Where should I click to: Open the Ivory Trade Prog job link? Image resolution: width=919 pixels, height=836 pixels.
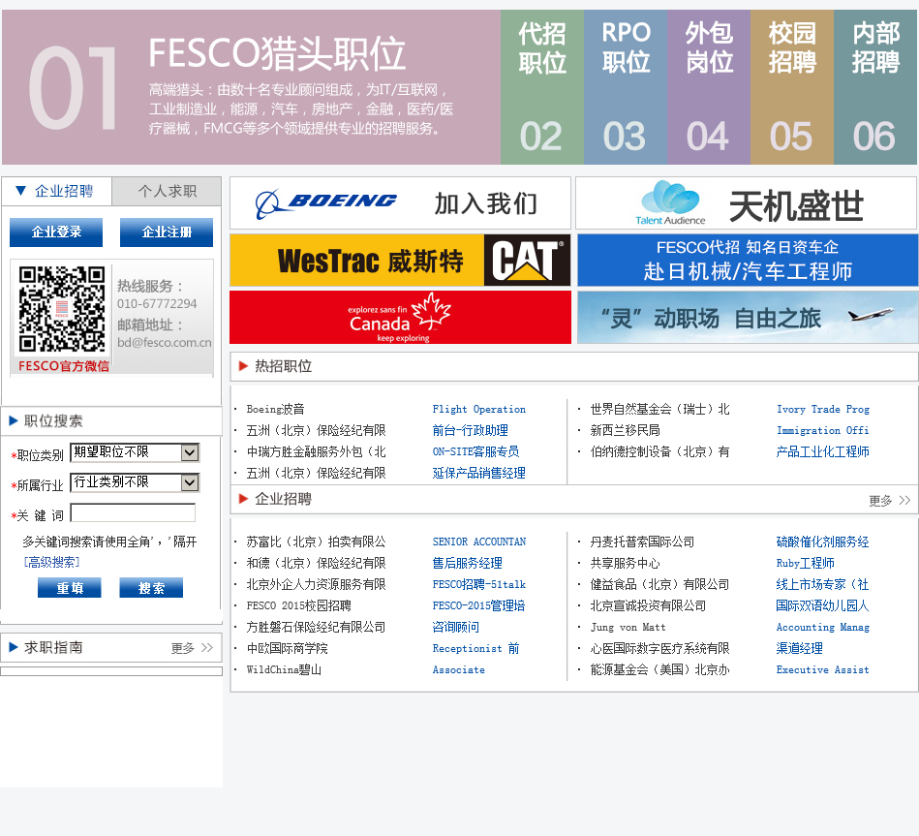click(823, 409)
